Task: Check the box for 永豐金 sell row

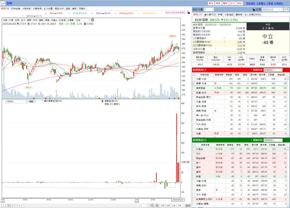Action: [x=194, y=149]
